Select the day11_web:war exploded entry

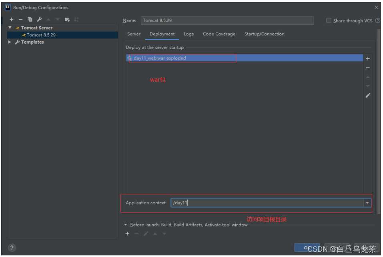(168, 58)
